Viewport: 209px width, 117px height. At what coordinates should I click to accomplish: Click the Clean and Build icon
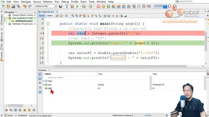[72, 6]
